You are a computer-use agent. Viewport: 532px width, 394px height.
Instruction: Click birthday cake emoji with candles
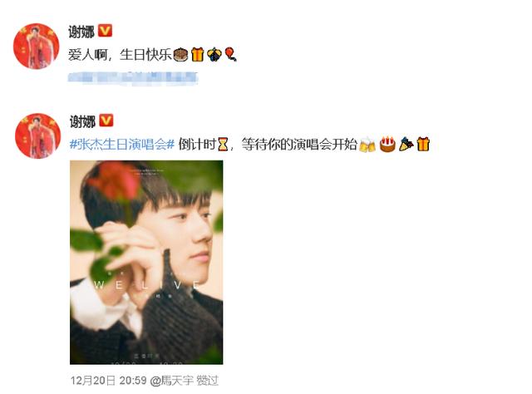coord(387,145)
